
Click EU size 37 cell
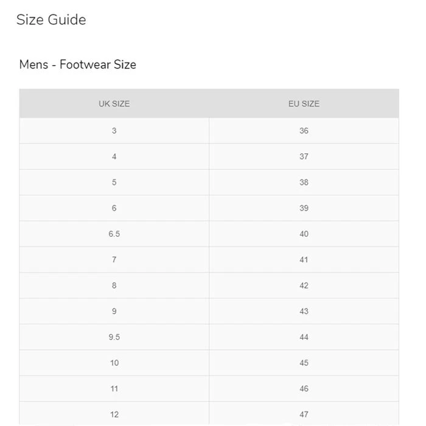304,156
